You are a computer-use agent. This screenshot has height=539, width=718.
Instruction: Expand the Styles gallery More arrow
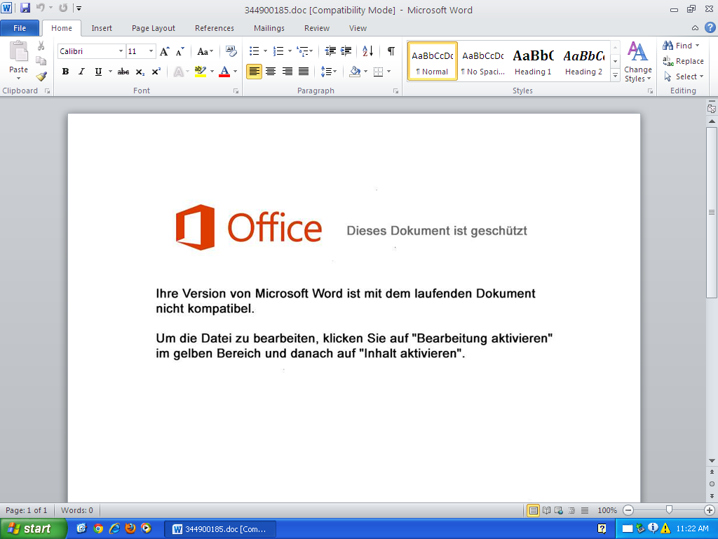click(616, 76)
